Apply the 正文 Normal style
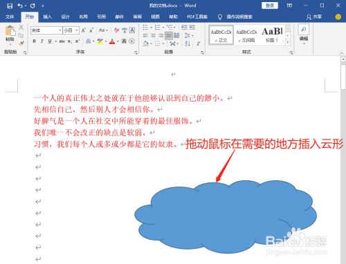This screenshot has width=346, height=264. (221, 35)
